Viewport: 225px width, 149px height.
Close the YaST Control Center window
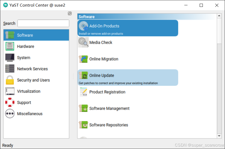pyautogui.click(x=217, y=5)
